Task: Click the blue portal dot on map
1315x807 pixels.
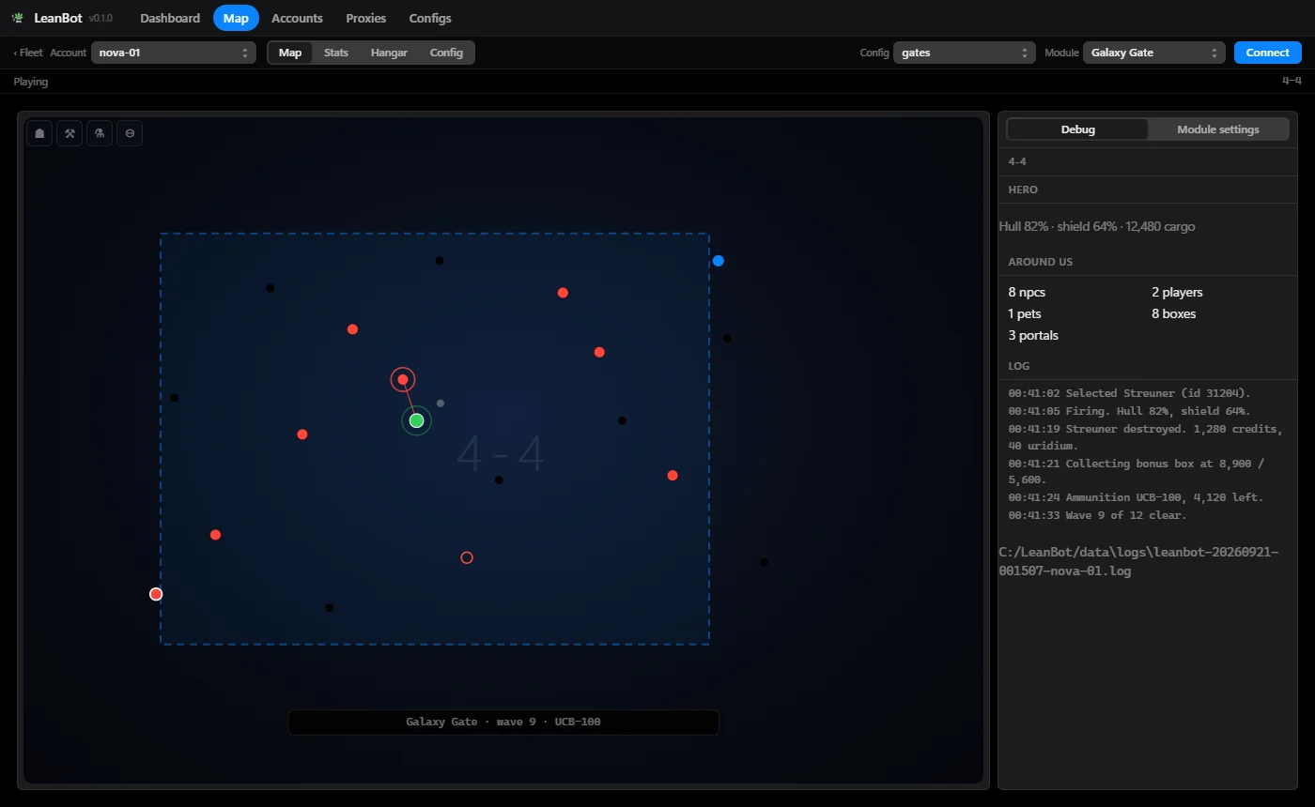Action: click(x=719, y=261)
